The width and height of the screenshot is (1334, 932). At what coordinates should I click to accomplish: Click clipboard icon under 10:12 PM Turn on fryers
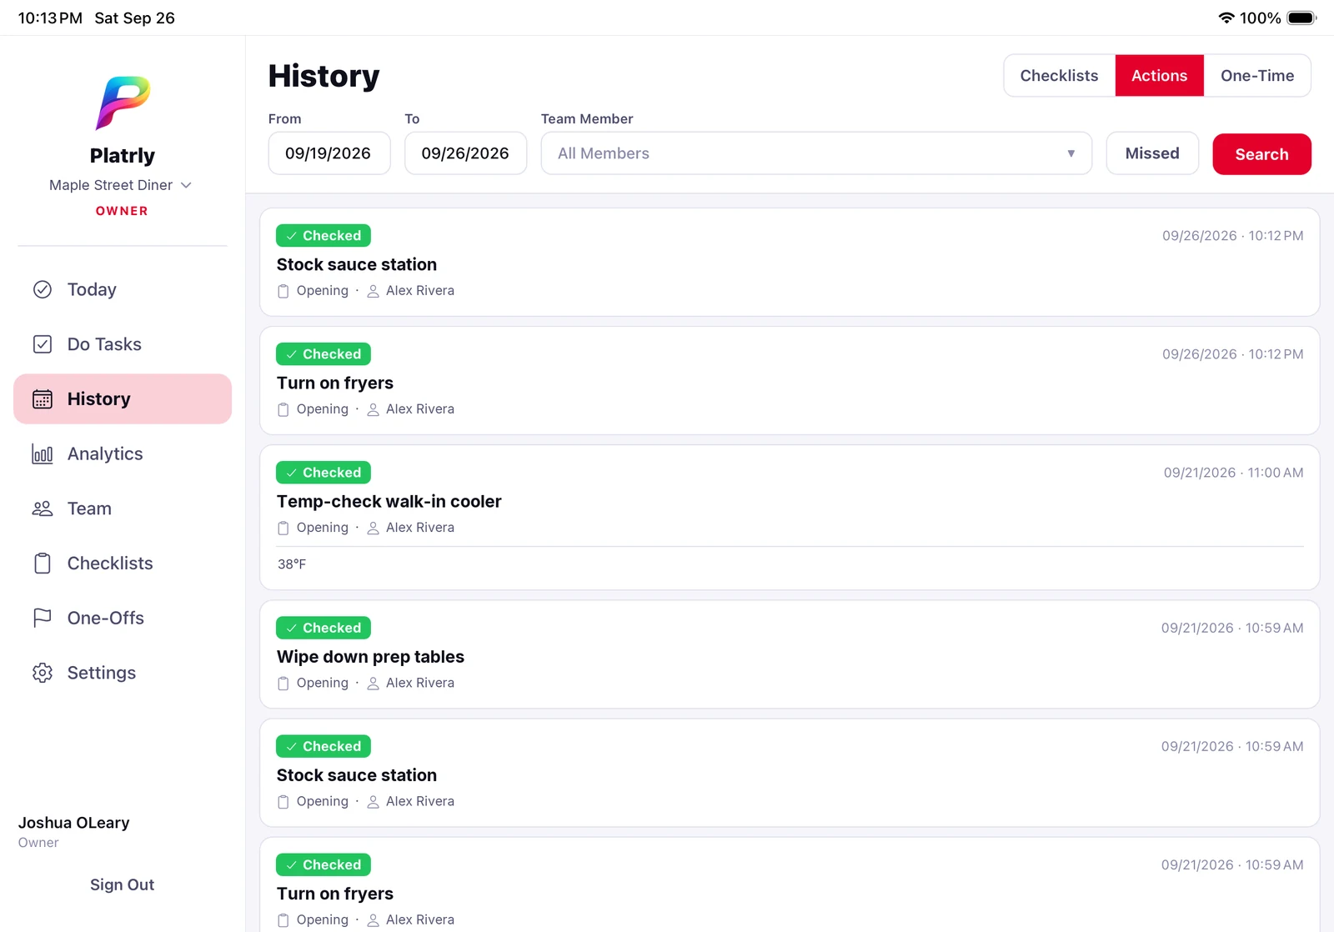[283, 409]
